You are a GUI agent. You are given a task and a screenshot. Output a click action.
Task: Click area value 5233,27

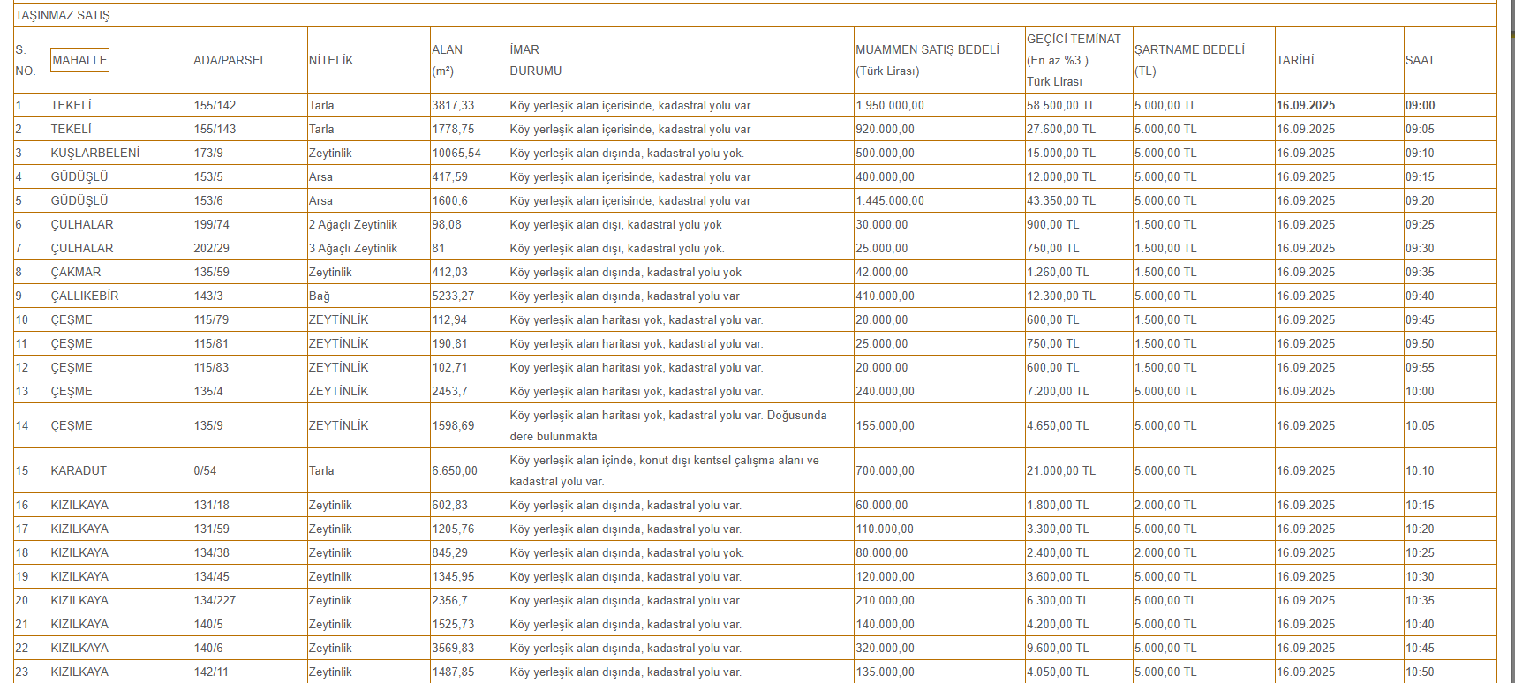(x=453, y=296)
